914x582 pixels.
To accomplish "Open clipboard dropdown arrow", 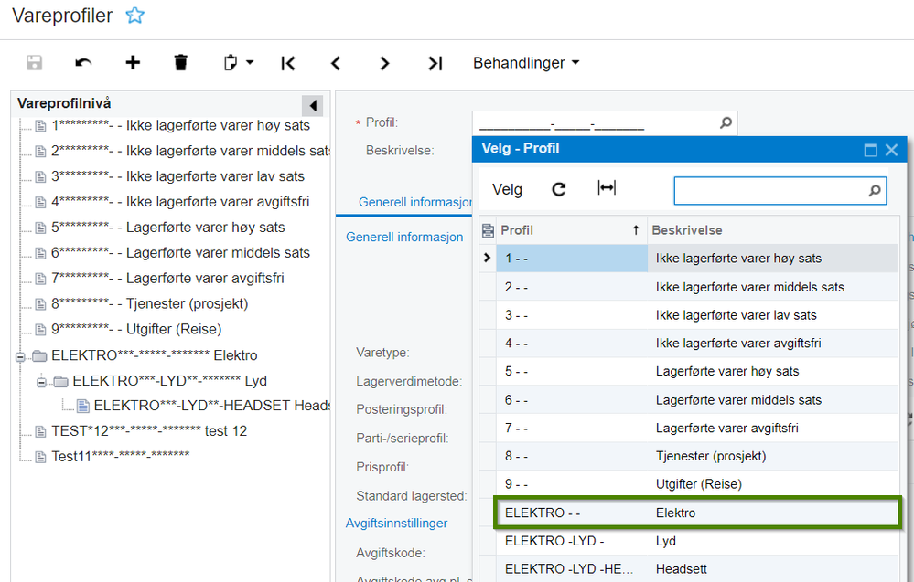I will [250, 62].
